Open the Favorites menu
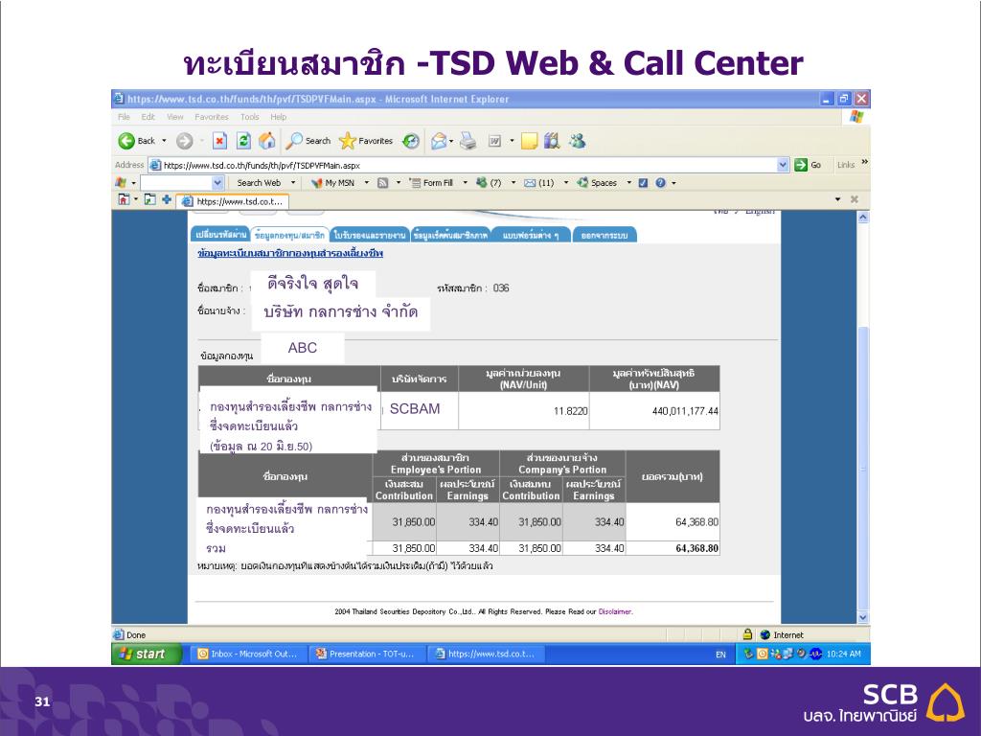The width and height of the screenshot is (981, 736). point(212,117)
